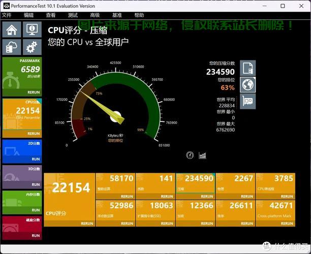Click the world maximum 6762690 value

coord(225,130)
